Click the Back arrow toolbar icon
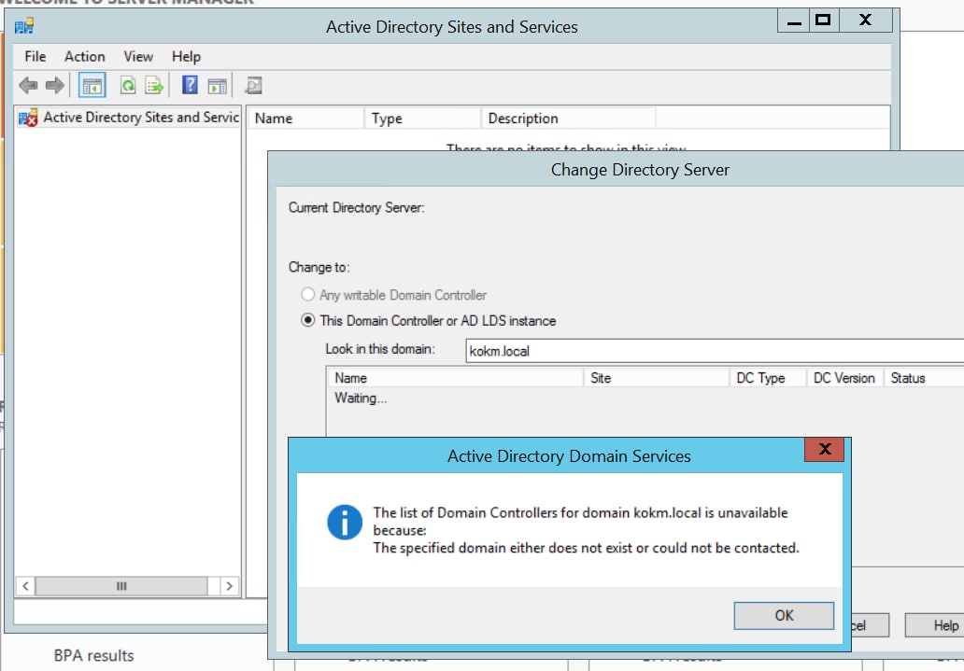The height and width of the screenshot is (671, 964). coord(28,86)
